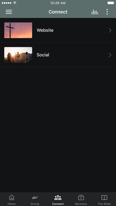Select the Website list item
Screen dimensions: 116x206
coord(58,30)
